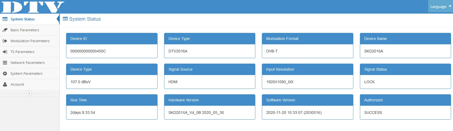Click the Account user icon
The height and width of the screenshot is (131, 453).
pos(5,85)
